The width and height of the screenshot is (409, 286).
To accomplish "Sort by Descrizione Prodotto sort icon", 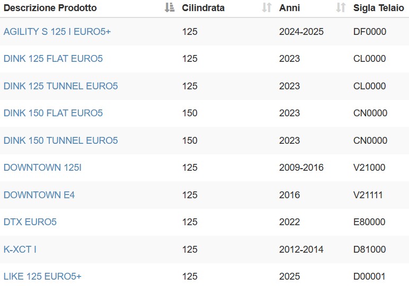I will pos(170,8).
